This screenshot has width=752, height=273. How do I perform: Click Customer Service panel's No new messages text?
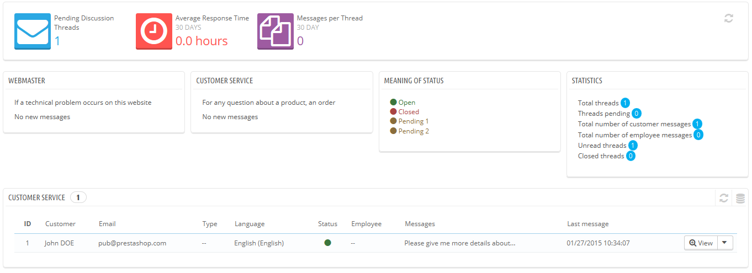coord(230,116)
